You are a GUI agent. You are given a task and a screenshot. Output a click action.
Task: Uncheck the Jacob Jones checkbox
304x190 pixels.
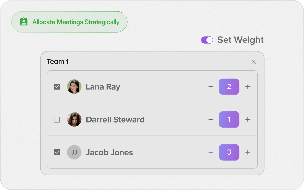coord(57,152)
